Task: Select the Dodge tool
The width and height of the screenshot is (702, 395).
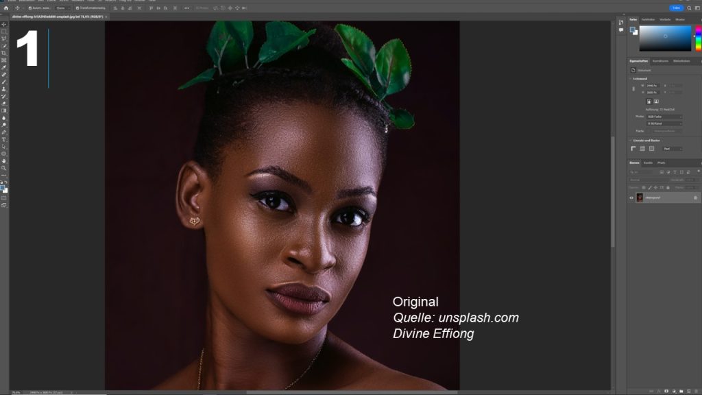Action: 4,125
